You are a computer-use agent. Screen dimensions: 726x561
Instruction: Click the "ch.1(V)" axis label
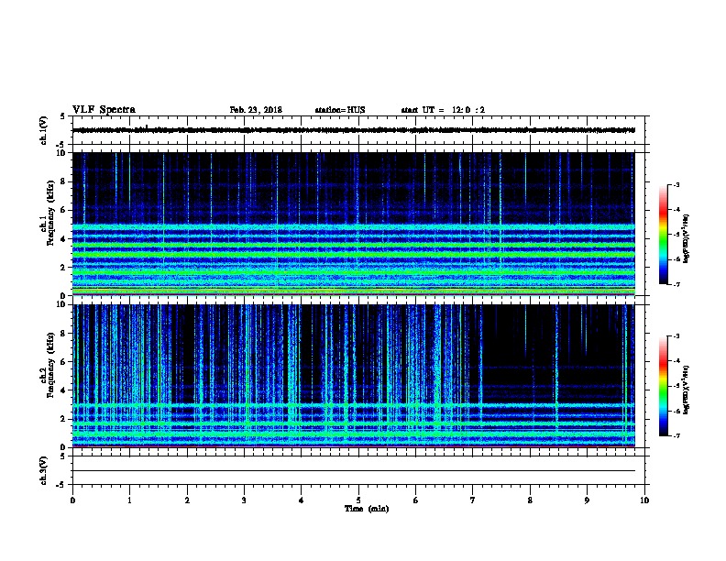tap(44, 130)
